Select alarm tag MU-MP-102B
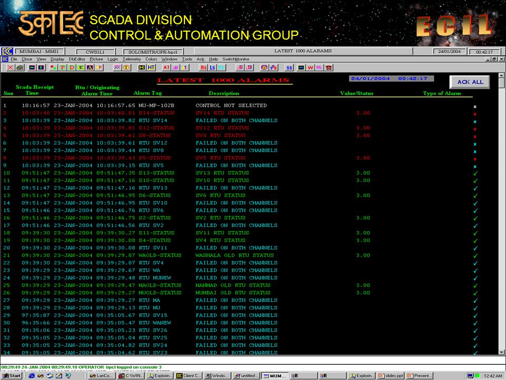This screenshot has width=506, height=380. [x=157, y=106]
